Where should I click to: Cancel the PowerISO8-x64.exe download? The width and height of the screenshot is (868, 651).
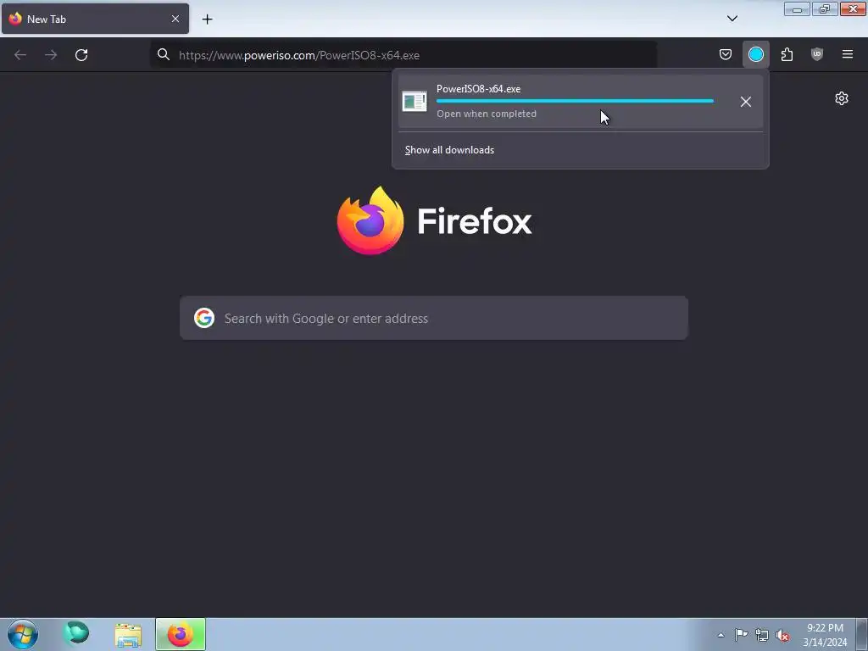[746, 102]
